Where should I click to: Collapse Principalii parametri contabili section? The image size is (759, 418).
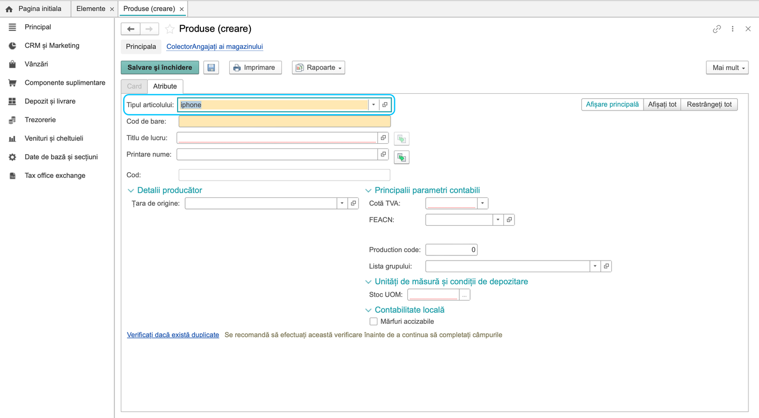(368, 191)
